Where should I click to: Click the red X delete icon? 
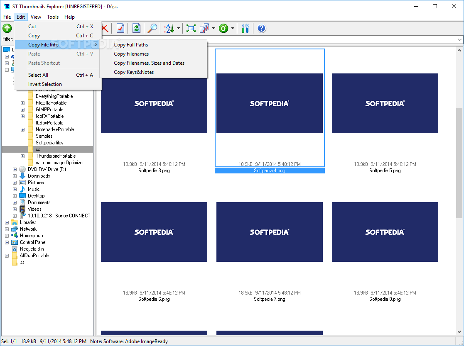pos(105,28)
